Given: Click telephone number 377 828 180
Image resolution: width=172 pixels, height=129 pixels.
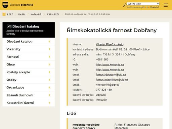Looking at the screenshot, I should click(x=104, y=90).
